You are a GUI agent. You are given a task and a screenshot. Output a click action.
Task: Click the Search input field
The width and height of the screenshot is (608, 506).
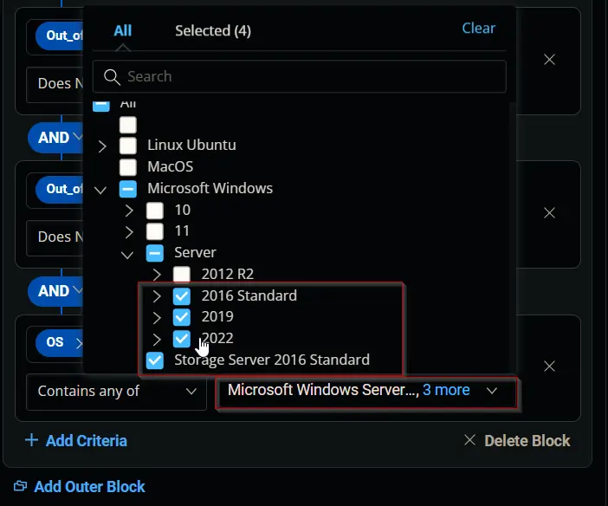tap(300, 76)
